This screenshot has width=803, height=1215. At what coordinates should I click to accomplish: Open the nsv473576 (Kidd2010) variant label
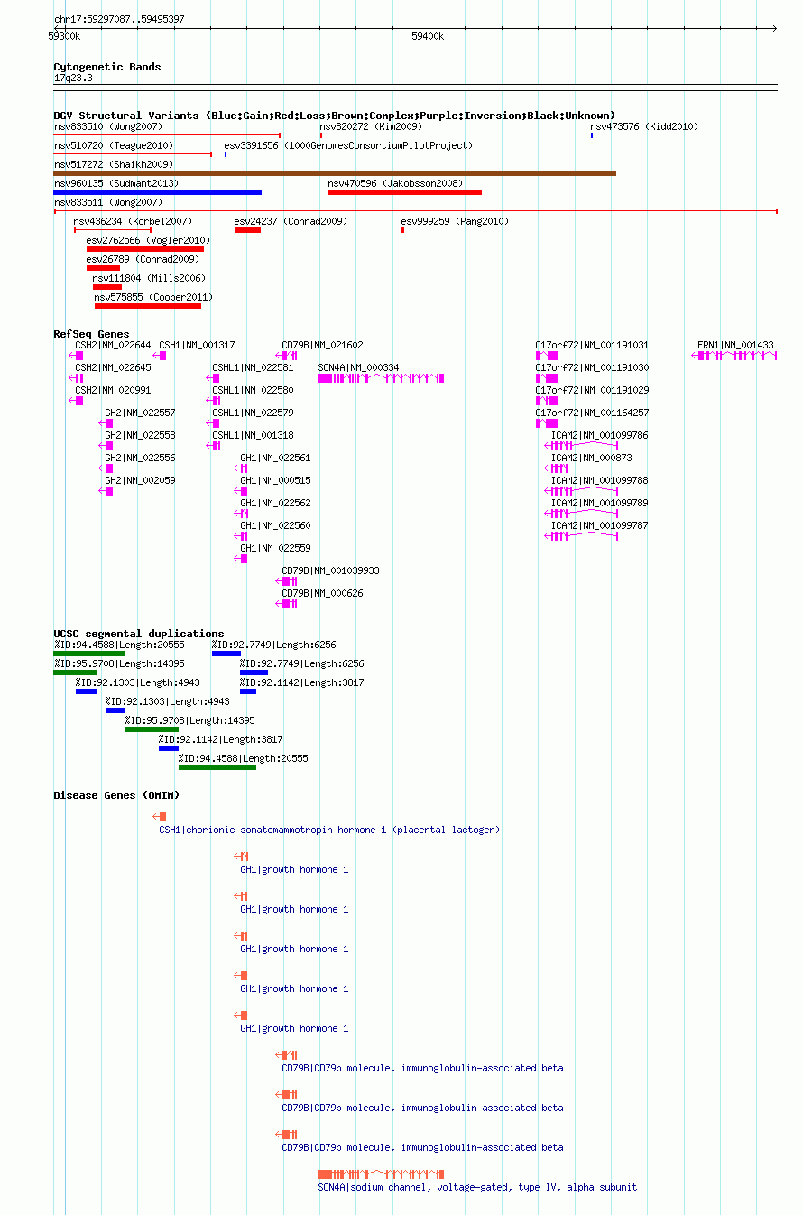(x=644, y=127)
